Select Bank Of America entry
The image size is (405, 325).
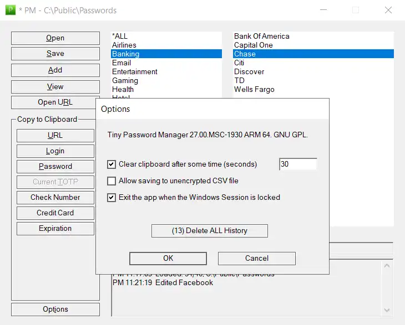click(x=313, y=36)
